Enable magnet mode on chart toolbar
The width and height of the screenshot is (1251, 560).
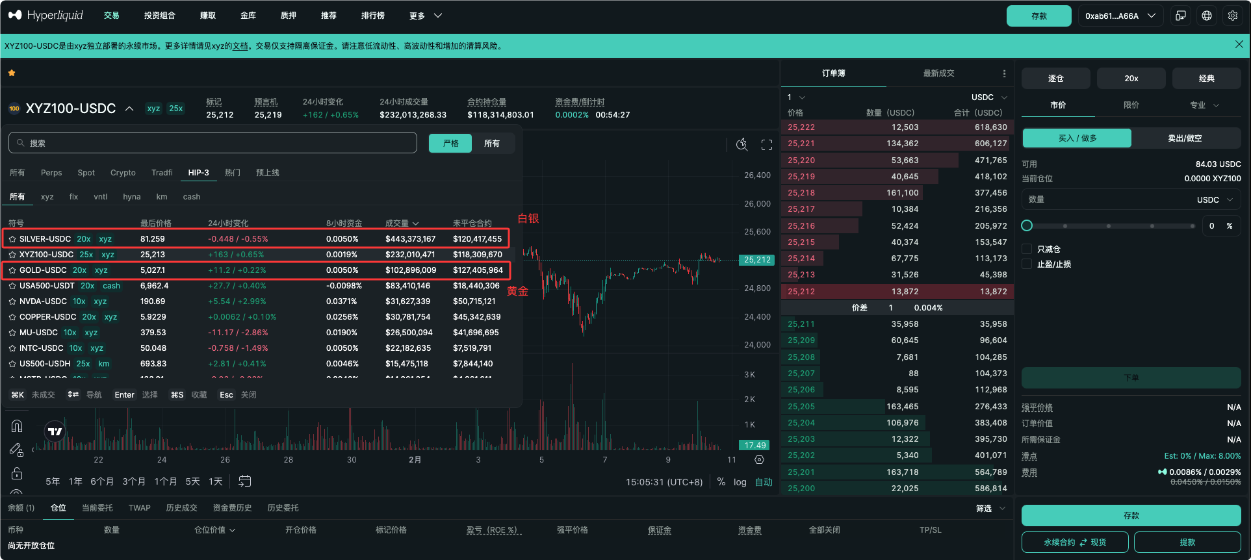17,426
